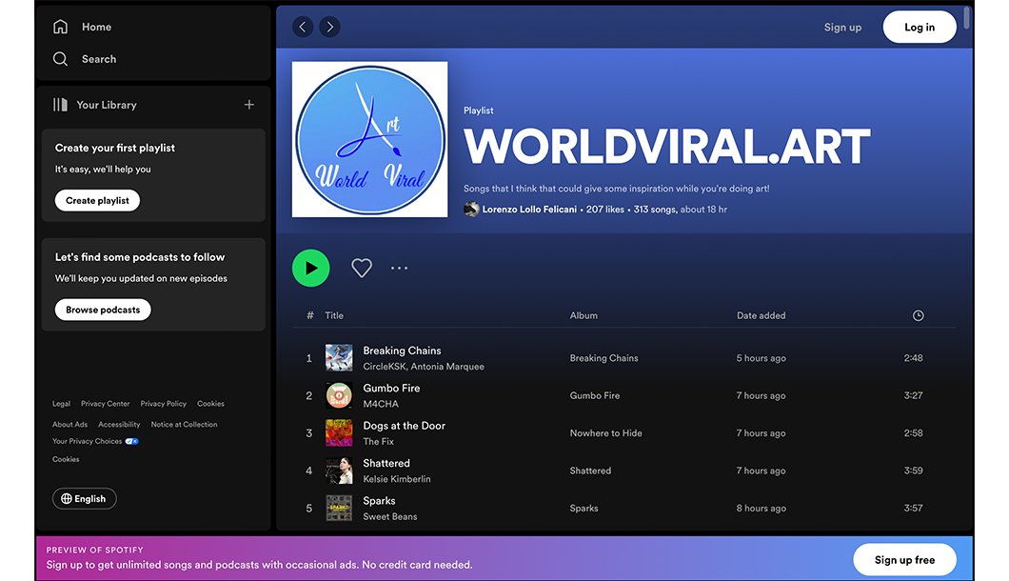
Task: Click the Album column header
Action: pos(584,315)
